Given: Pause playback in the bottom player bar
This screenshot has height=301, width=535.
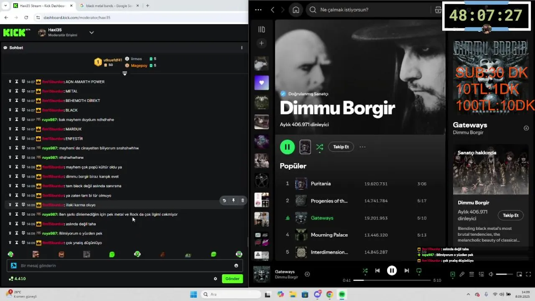Looking at the screenshot, I should tap(392, 270).
